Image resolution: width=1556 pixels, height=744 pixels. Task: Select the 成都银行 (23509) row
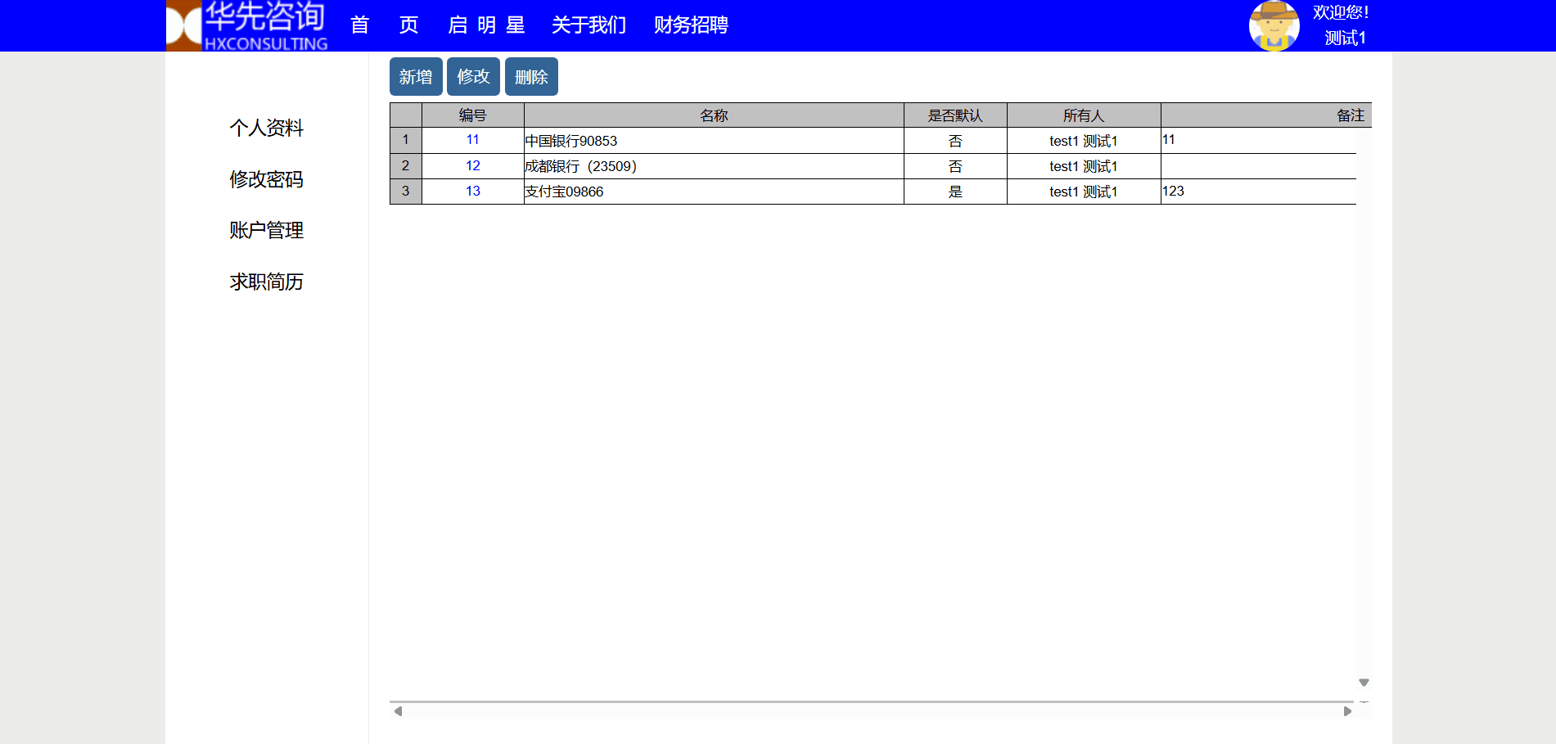(x=712, y=166)
